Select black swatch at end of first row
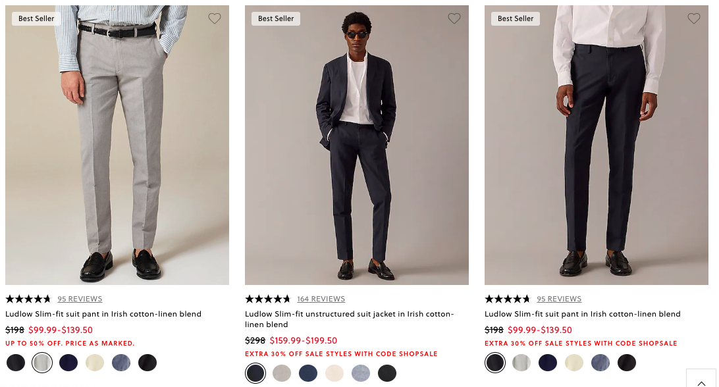The height and width of the screenshot is (387, 719). click(x=147, y=363)
